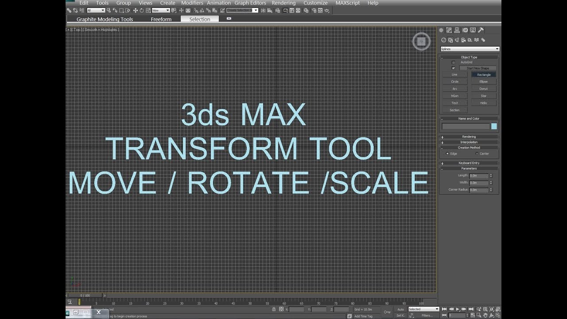This screenshot has height=319, width=567.
Task: Open the Create Selection Set dropdown
Action: coord(242,10)
